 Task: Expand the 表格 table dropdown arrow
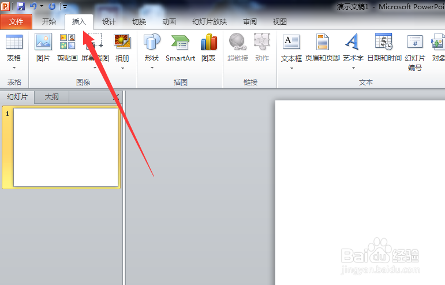pyautogui.click(x=14, y=67)
